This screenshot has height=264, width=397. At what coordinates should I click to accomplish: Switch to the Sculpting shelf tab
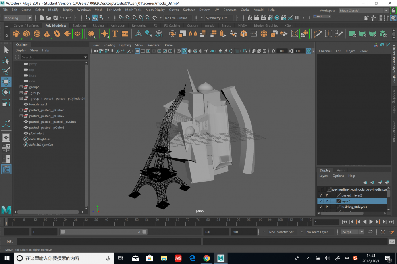click(79, 25)
